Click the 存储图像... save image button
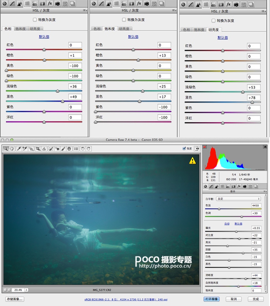Image resolution: width=270 pixels, height=306 pixels. [x=15, y=299]
